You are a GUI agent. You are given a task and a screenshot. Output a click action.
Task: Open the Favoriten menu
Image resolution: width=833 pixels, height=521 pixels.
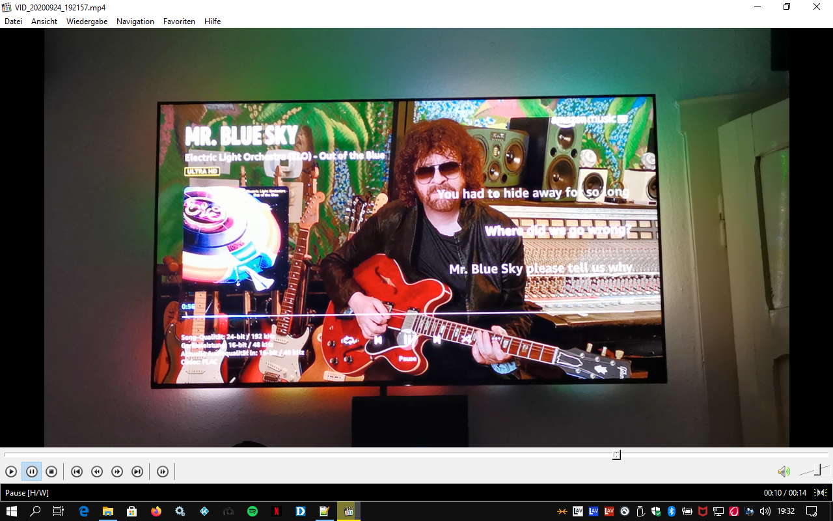pyautogui.click(x=179, y=21)
